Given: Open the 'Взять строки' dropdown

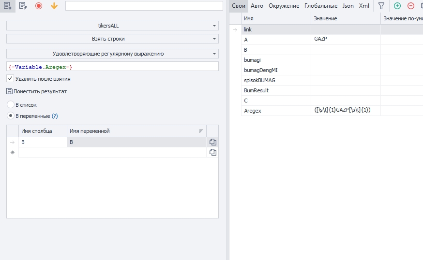Looking at the screenshot, I should pos(112,39).
